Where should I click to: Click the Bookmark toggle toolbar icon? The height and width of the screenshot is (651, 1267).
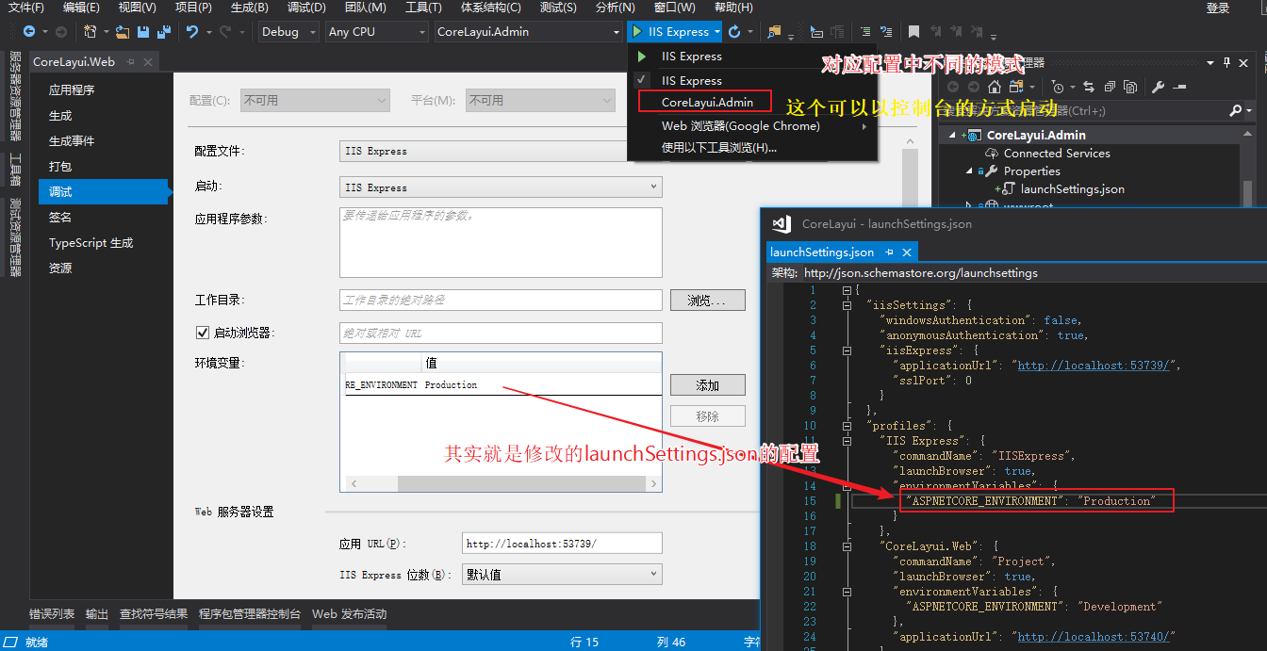[913, 32]
